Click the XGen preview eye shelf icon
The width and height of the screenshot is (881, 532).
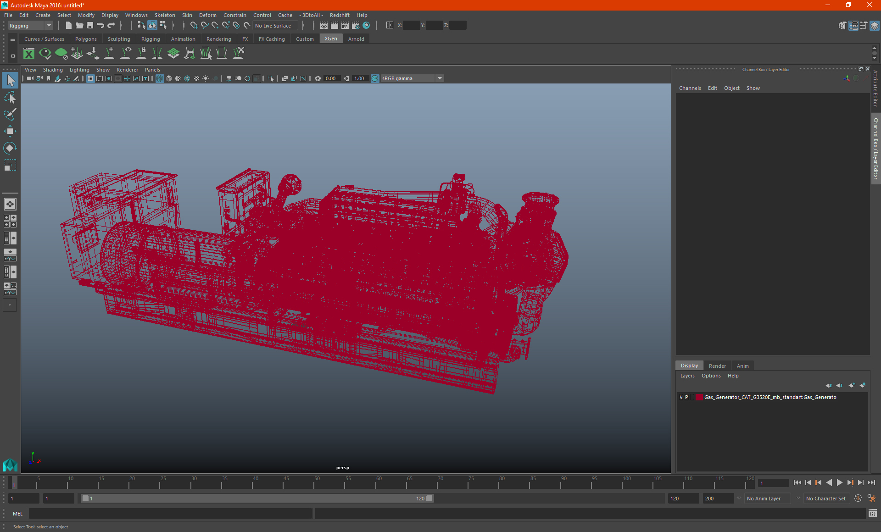coord(45,54)
